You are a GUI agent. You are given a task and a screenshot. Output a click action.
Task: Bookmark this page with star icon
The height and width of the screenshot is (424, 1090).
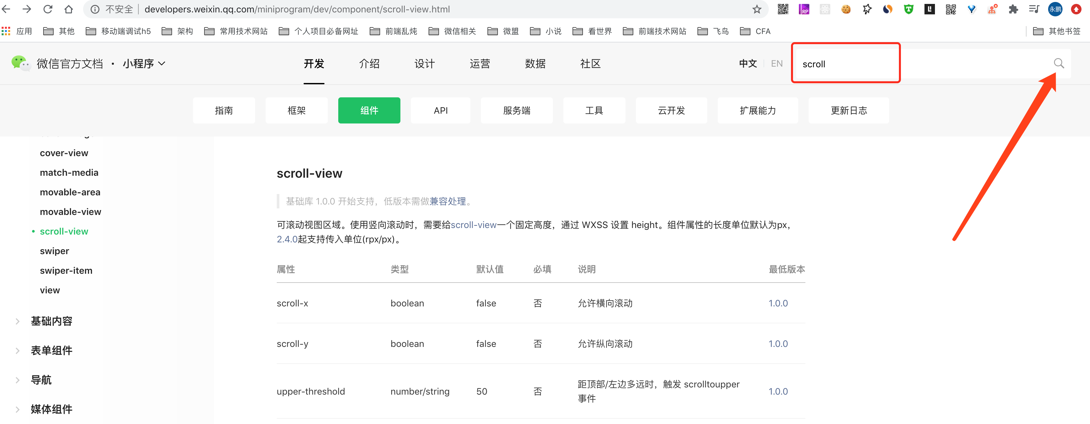tap(757, 9)
